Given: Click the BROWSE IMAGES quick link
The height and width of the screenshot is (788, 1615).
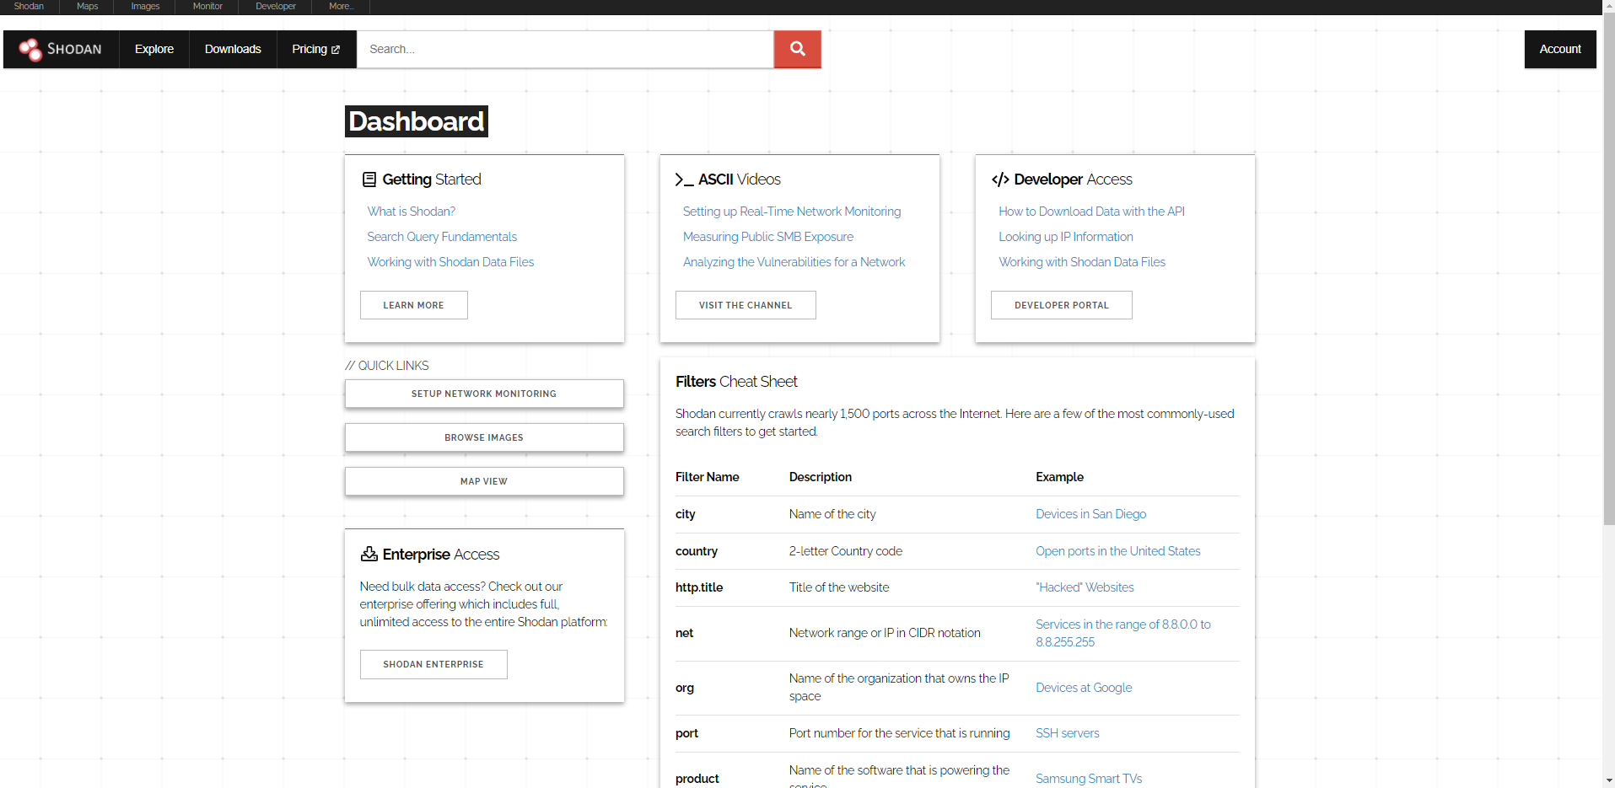Looking at the screenshot, I should (484, 437).
